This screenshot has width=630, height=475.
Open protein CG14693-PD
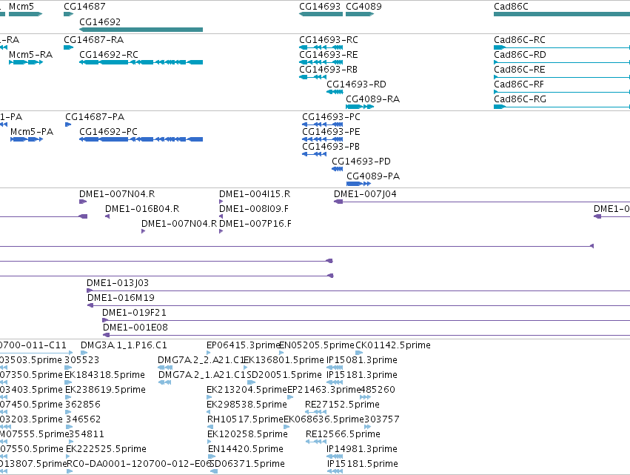coord(337,169)
